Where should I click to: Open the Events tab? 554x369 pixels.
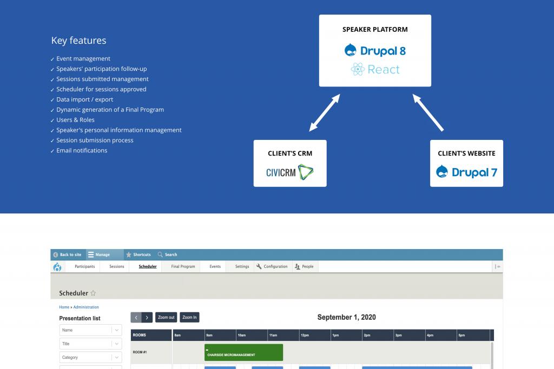[215, 267]
